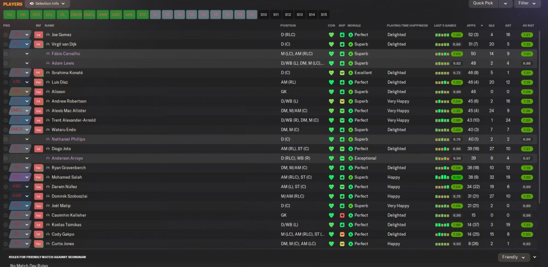Click the Int status icon for Andrew Robertson
The image size is (548, 267).
38,101
